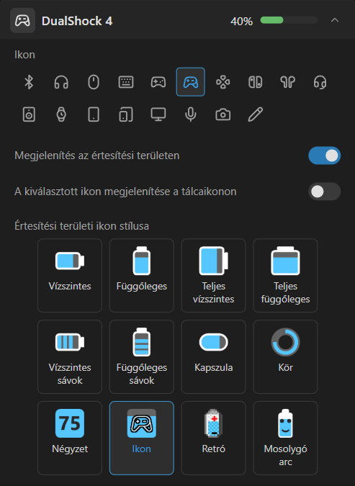The image size is (355, 486).
Task: Select the Kapszula icon style
Action: [214, 356]
